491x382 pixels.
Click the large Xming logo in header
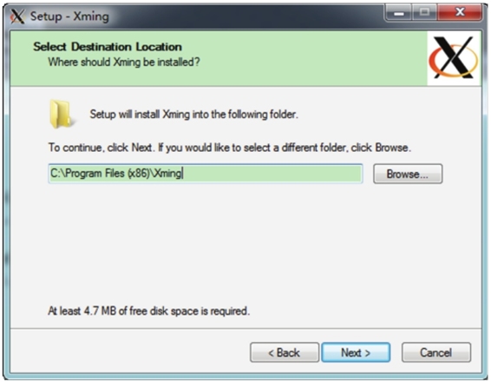click(x=454, y=58)
